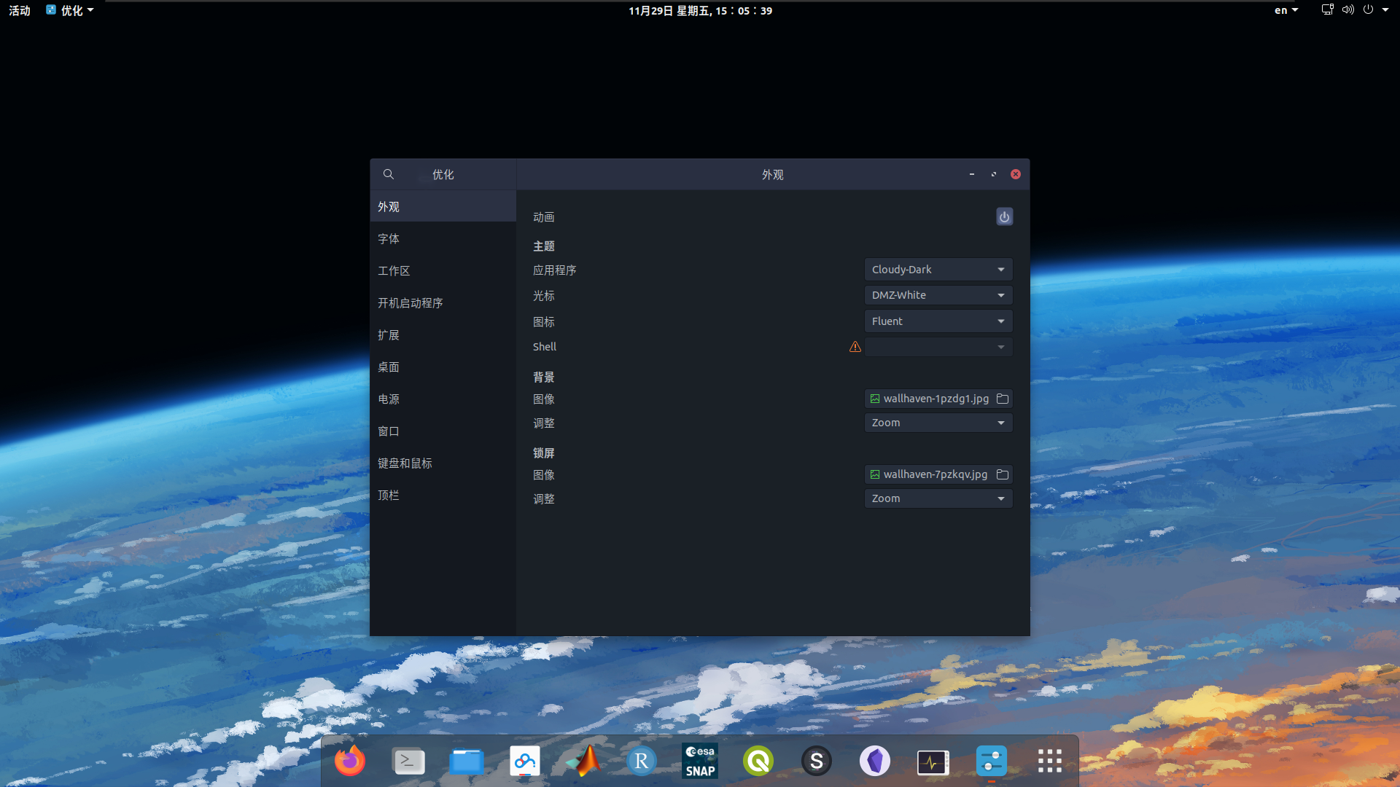The width and height of the screenshot is (1400, 787).
Task: Open Baidu Netdisk cloud app in dock
Action: [525, 761]
